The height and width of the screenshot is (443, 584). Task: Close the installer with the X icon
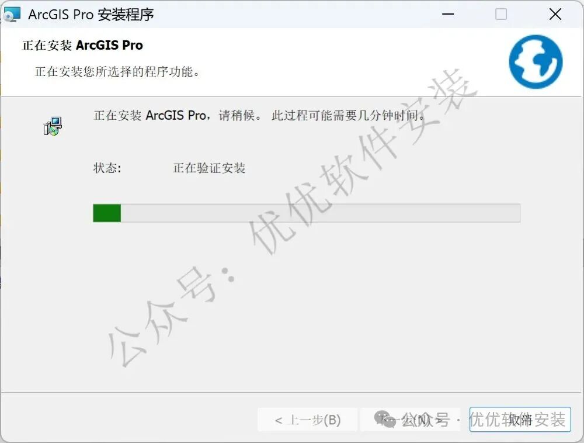coord(555,14)
